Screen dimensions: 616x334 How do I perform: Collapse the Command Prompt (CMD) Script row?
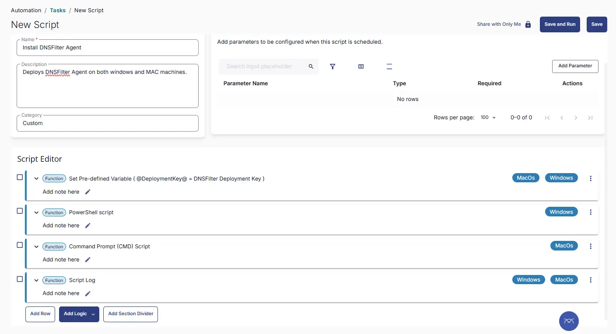36,247
